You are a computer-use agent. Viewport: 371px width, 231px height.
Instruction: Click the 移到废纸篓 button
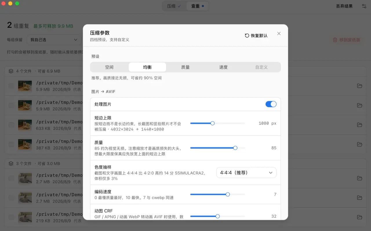346,40
